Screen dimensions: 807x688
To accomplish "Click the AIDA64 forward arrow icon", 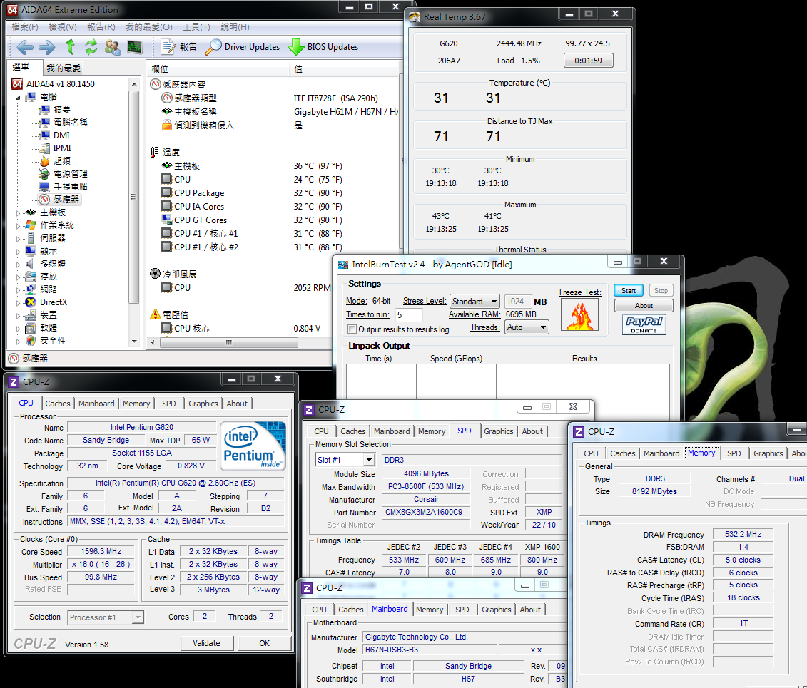I will (47, 47).
